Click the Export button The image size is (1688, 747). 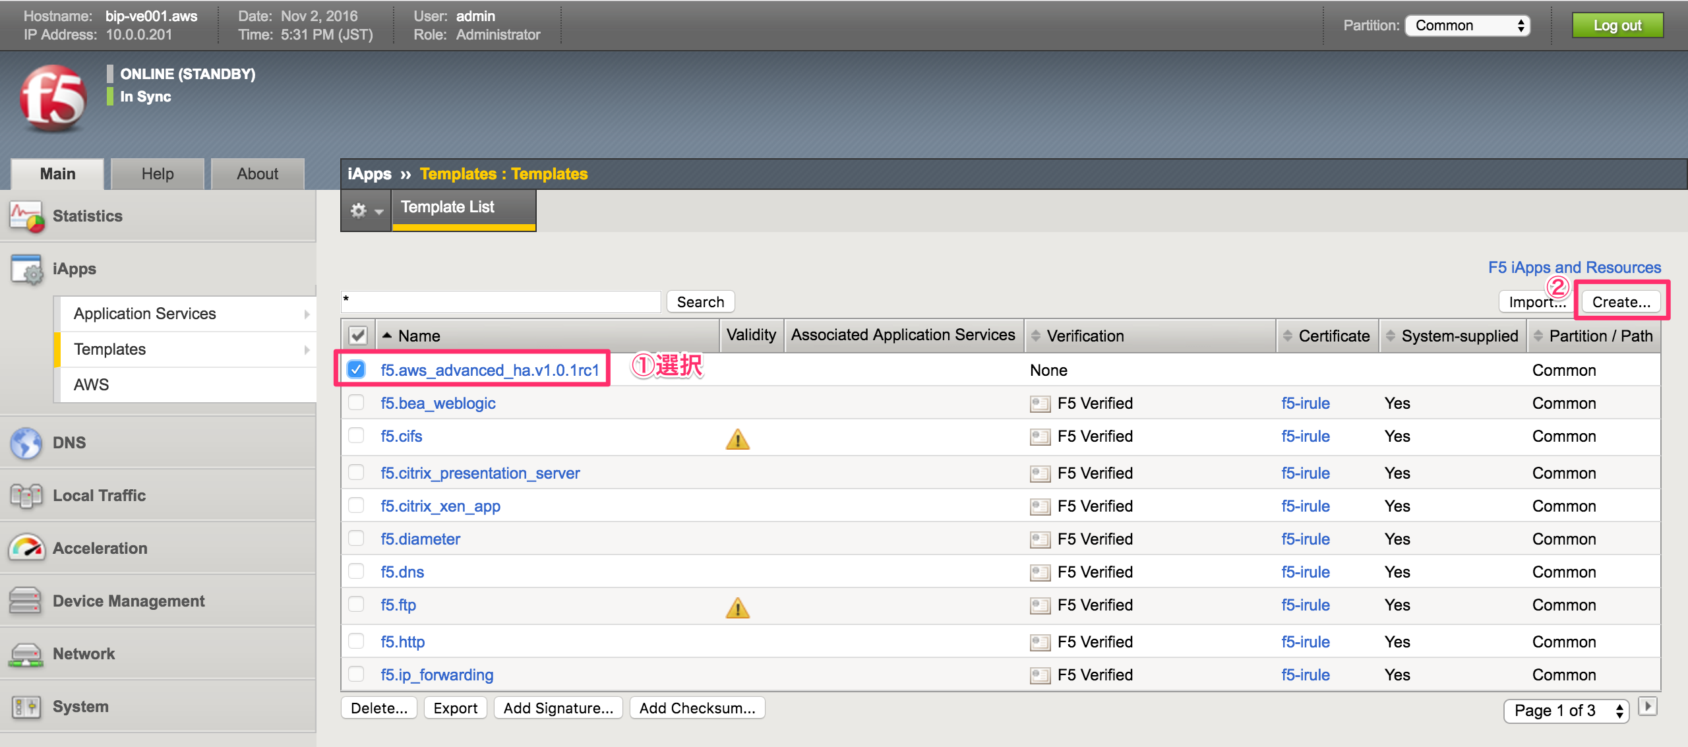click(455, 708)
